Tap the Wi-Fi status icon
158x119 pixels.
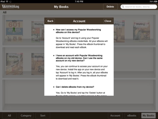coord(7,2)
